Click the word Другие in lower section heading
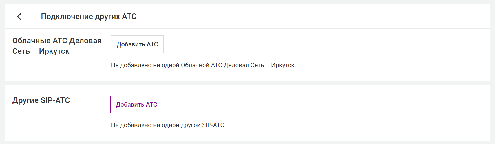This screenshot has width=495, height=144. pyautogui.click(x=26, y=100)
